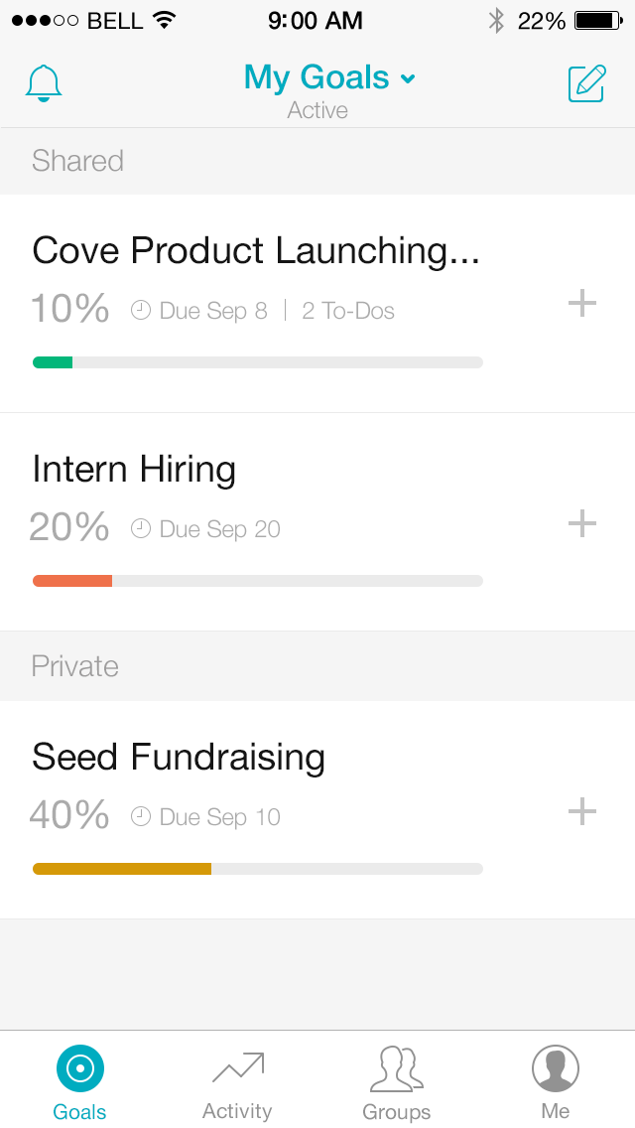Viewport: 635px width, 1128px height.
Task: Tap the 2 To-Dos label
Action: pos(348,311)
